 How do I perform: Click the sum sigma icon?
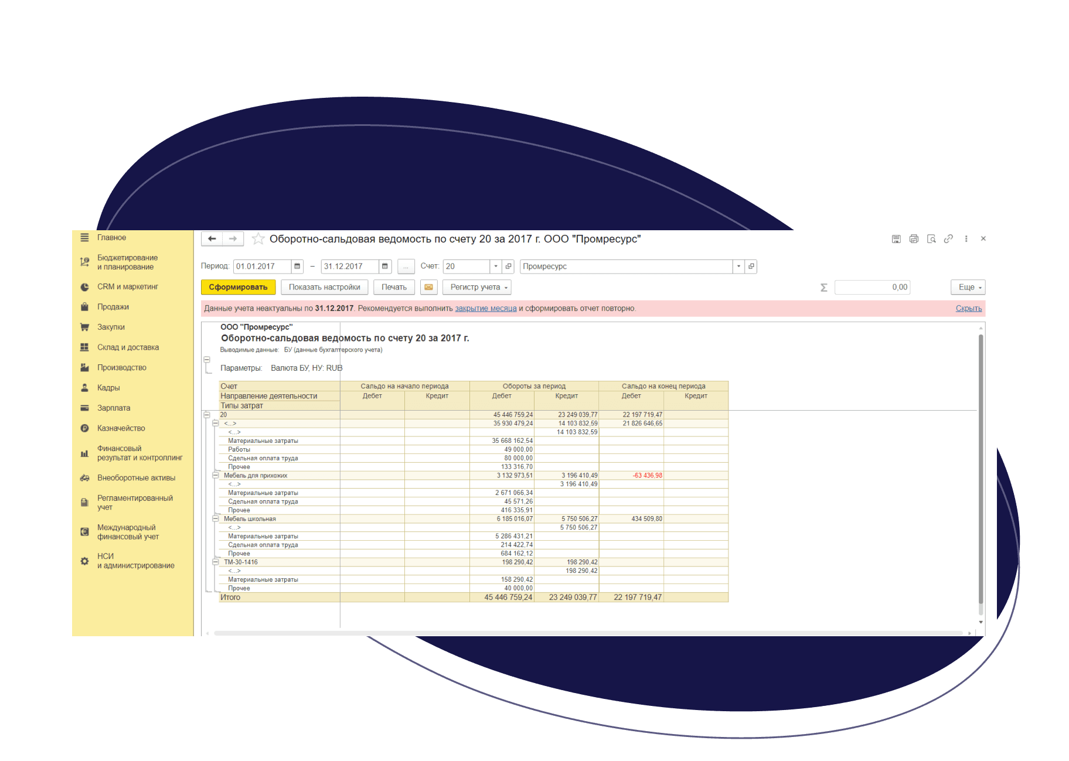(823, 288)
